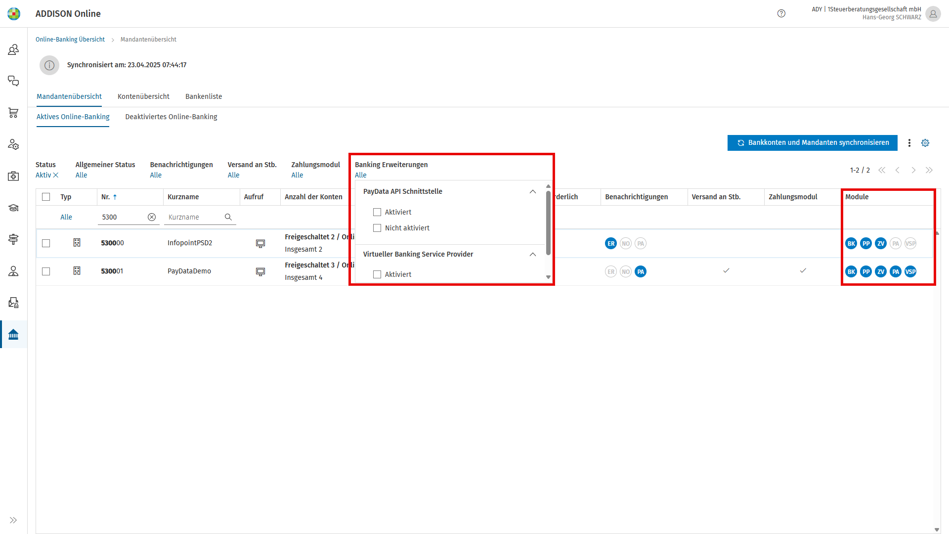Open the help question mark icon
949x534 pixels.
[x=781, y=13]
